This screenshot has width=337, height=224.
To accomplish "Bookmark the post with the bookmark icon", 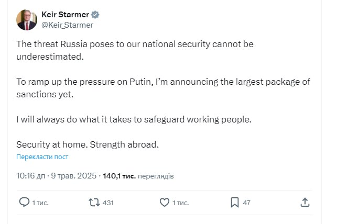I will pyautogui.click(x=235, y=202).
